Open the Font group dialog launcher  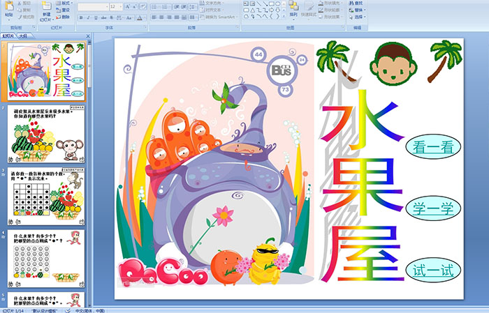tap(145, 27)
